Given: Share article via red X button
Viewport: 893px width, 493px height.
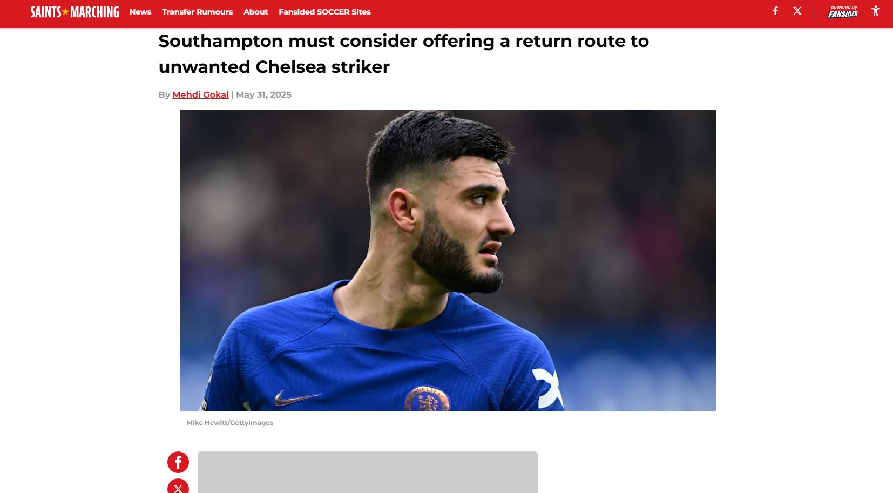Looking at the screenshot, I should 178,486.
